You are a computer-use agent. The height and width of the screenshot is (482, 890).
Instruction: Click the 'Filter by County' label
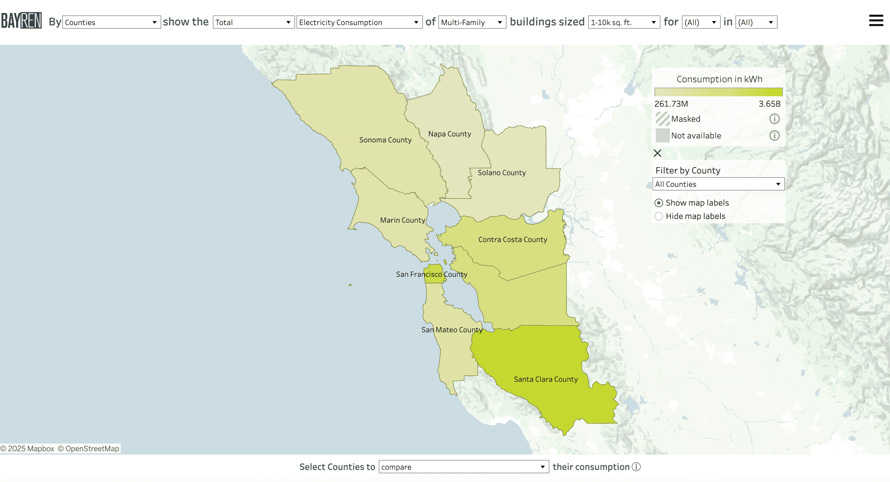tap(688, 170)
